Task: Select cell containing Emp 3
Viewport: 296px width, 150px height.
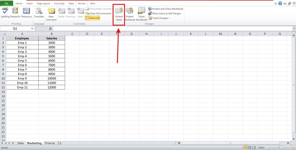Action: coord(22,52)
